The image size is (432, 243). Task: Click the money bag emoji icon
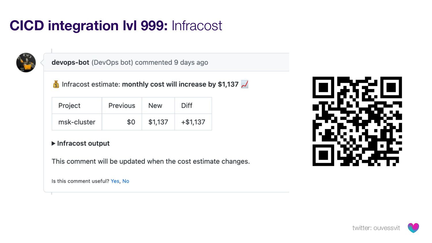[56, 84]
